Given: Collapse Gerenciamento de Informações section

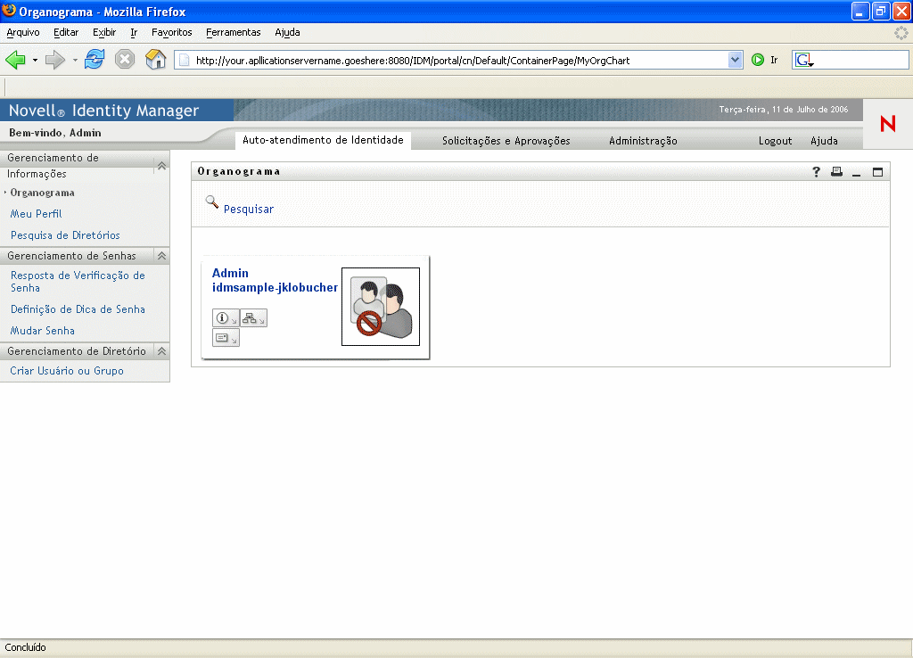Looking at the screenshot, I should point(162,166).
